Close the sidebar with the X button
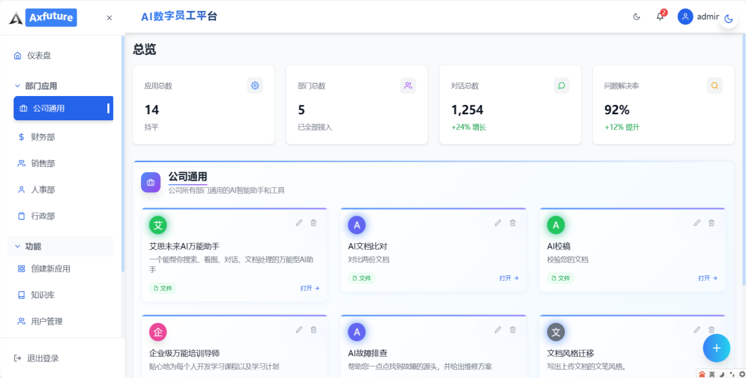Image resolution: width=746 pixels, height=378 pixels. 109,18
